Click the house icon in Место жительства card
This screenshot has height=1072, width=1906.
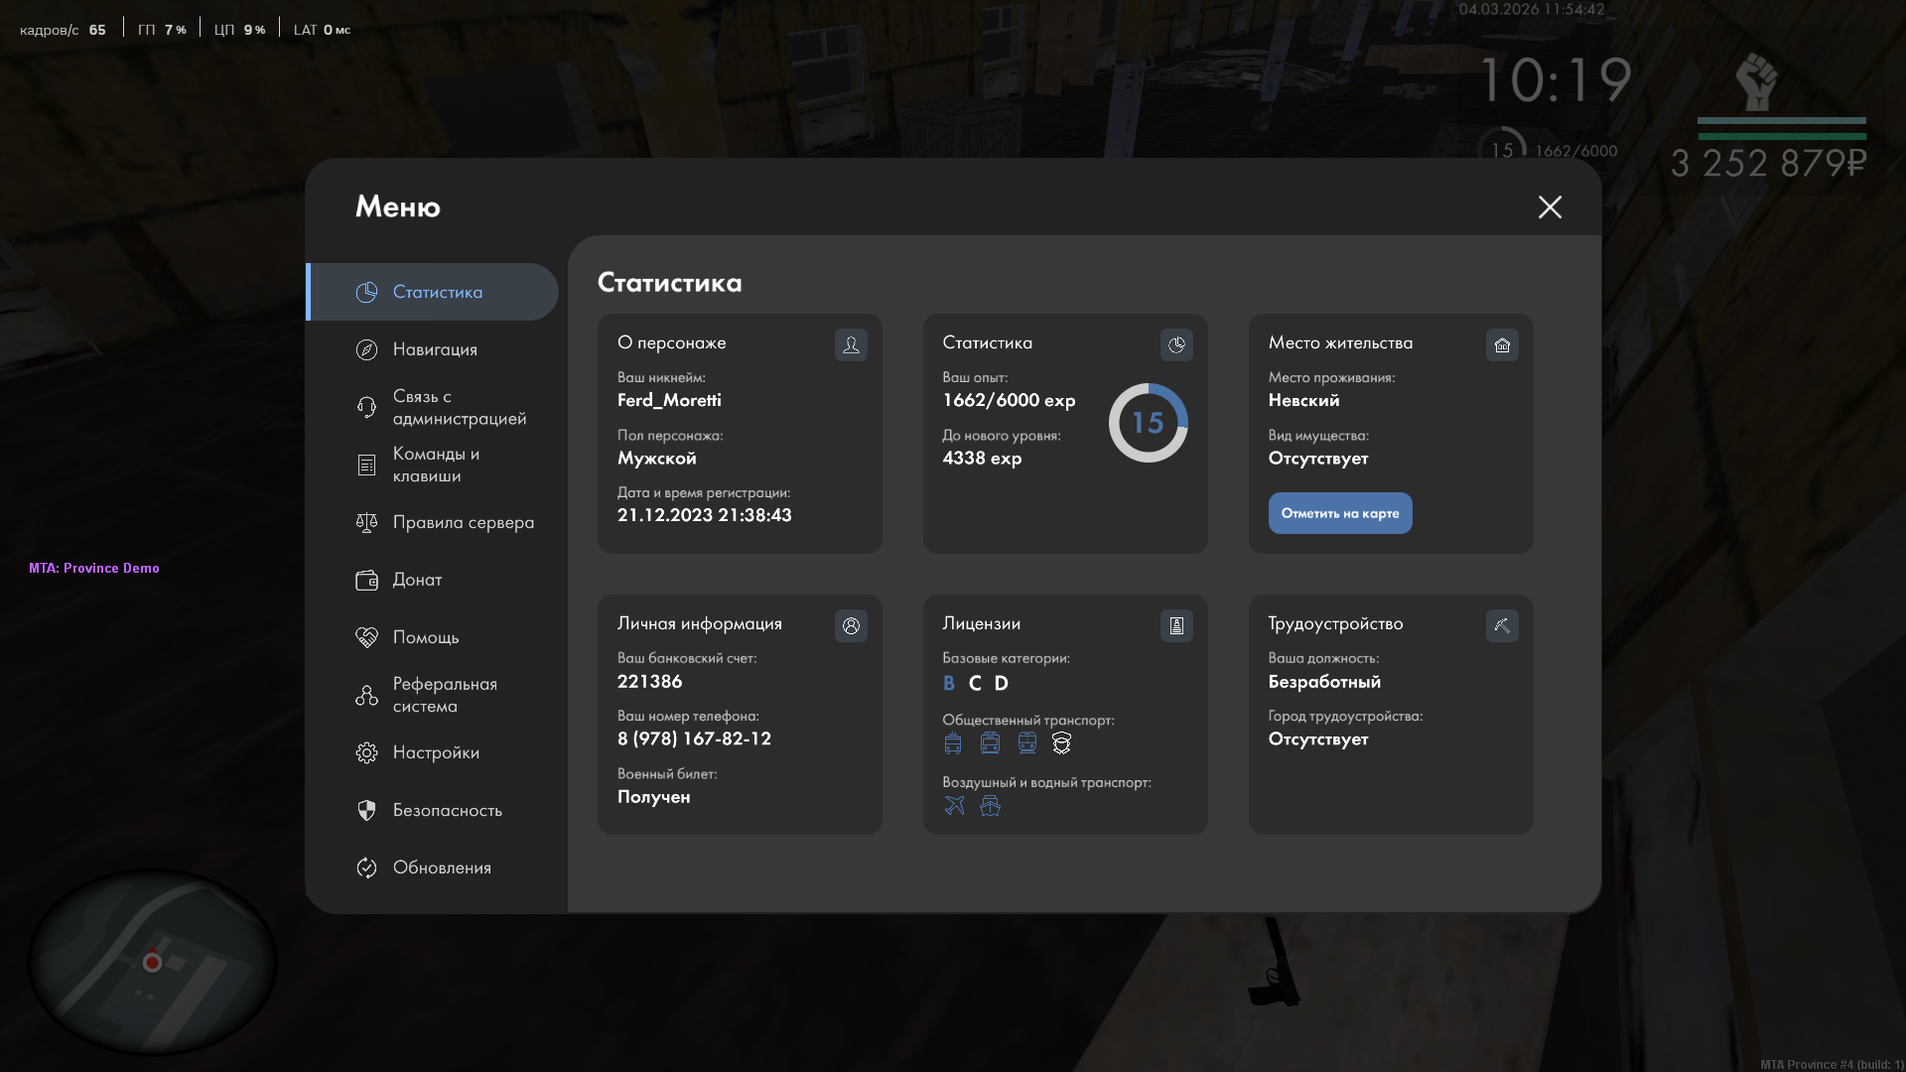point(1502,345)
